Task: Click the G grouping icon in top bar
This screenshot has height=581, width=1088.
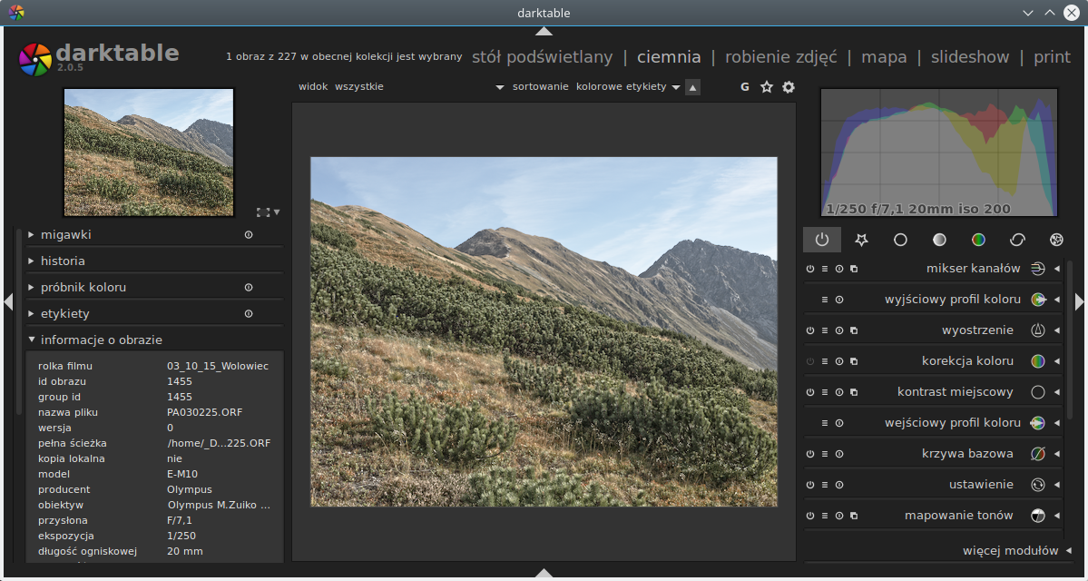Action: click(x=745, y=87)
